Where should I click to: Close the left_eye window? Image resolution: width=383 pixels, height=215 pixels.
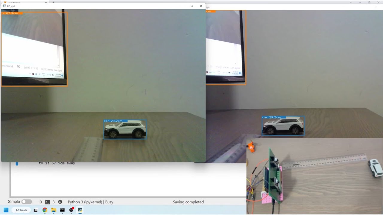coord(201,6)
